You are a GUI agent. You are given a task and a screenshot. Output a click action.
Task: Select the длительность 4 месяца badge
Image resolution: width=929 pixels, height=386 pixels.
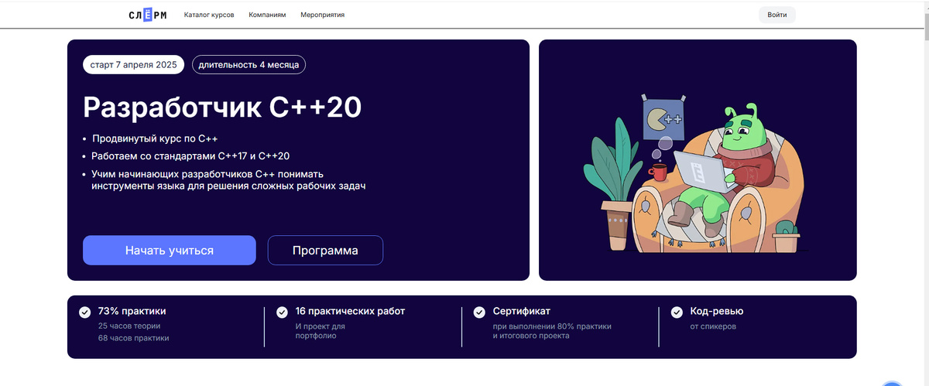click(249, 65)
